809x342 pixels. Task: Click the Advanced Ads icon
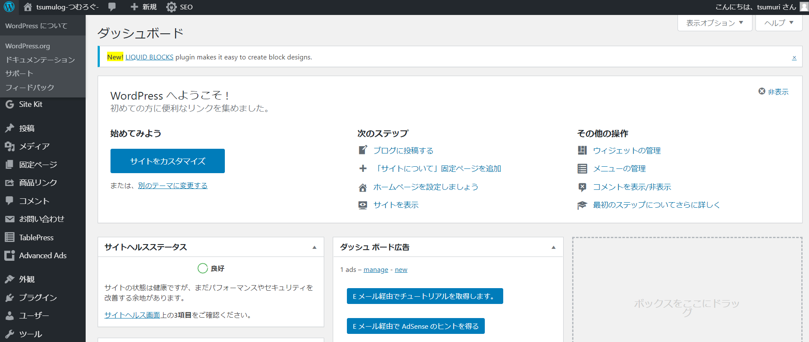[x=9, y=255]
